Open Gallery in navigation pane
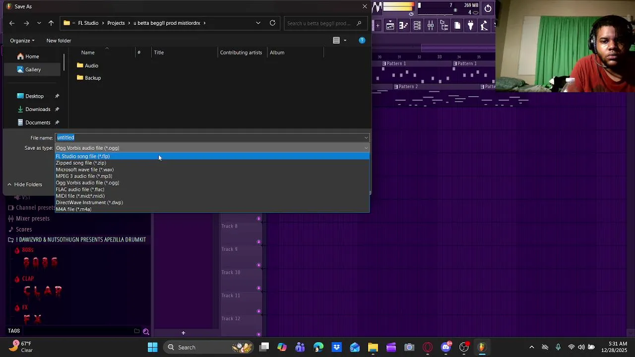 click(33, 69)
